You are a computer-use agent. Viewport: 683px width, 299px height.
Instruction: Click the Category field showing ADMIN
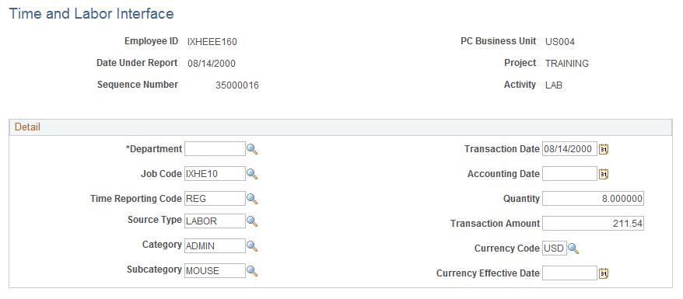(x=215, y=245)
